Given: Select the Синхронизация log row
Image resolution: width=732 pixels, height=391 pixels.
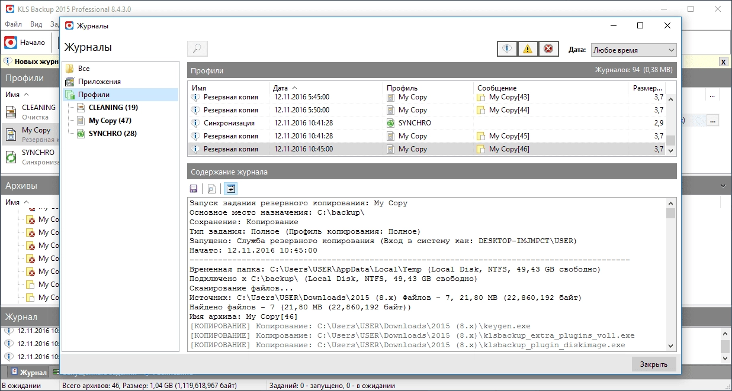Looking at the screenshot, I should pyautogui.click(x=427, y=123).
